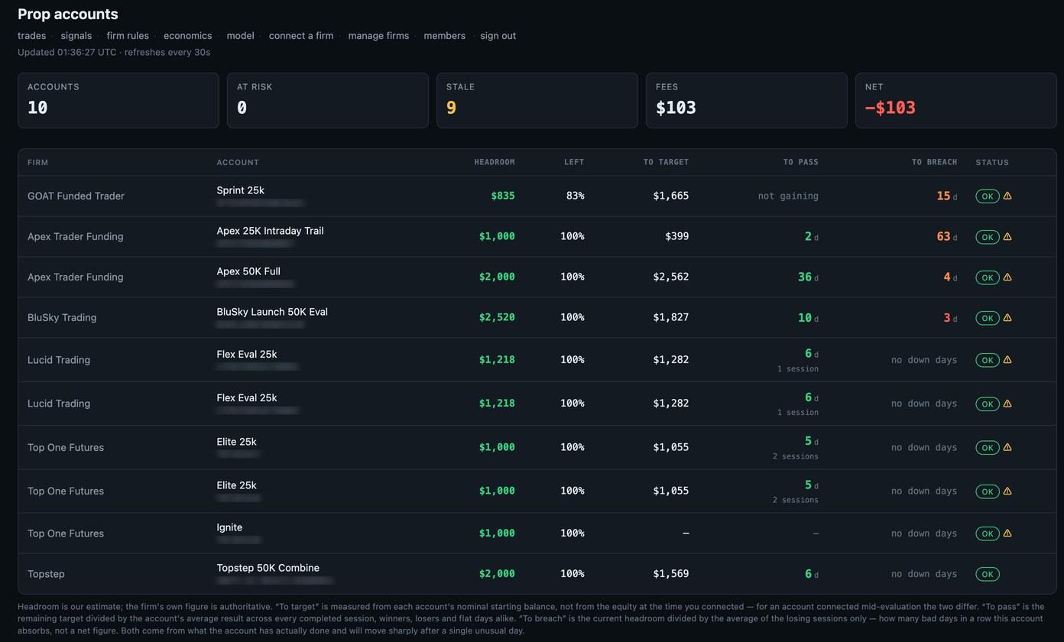The image size is (1064, 642).
Task: Click the Fees $103 card
Action: pyautogui.click(x=747, y=100)
